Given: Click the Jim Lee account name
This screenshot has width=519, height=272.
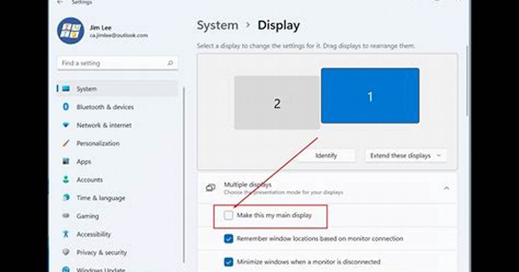Looking at the screenshot, I should 100,28.
